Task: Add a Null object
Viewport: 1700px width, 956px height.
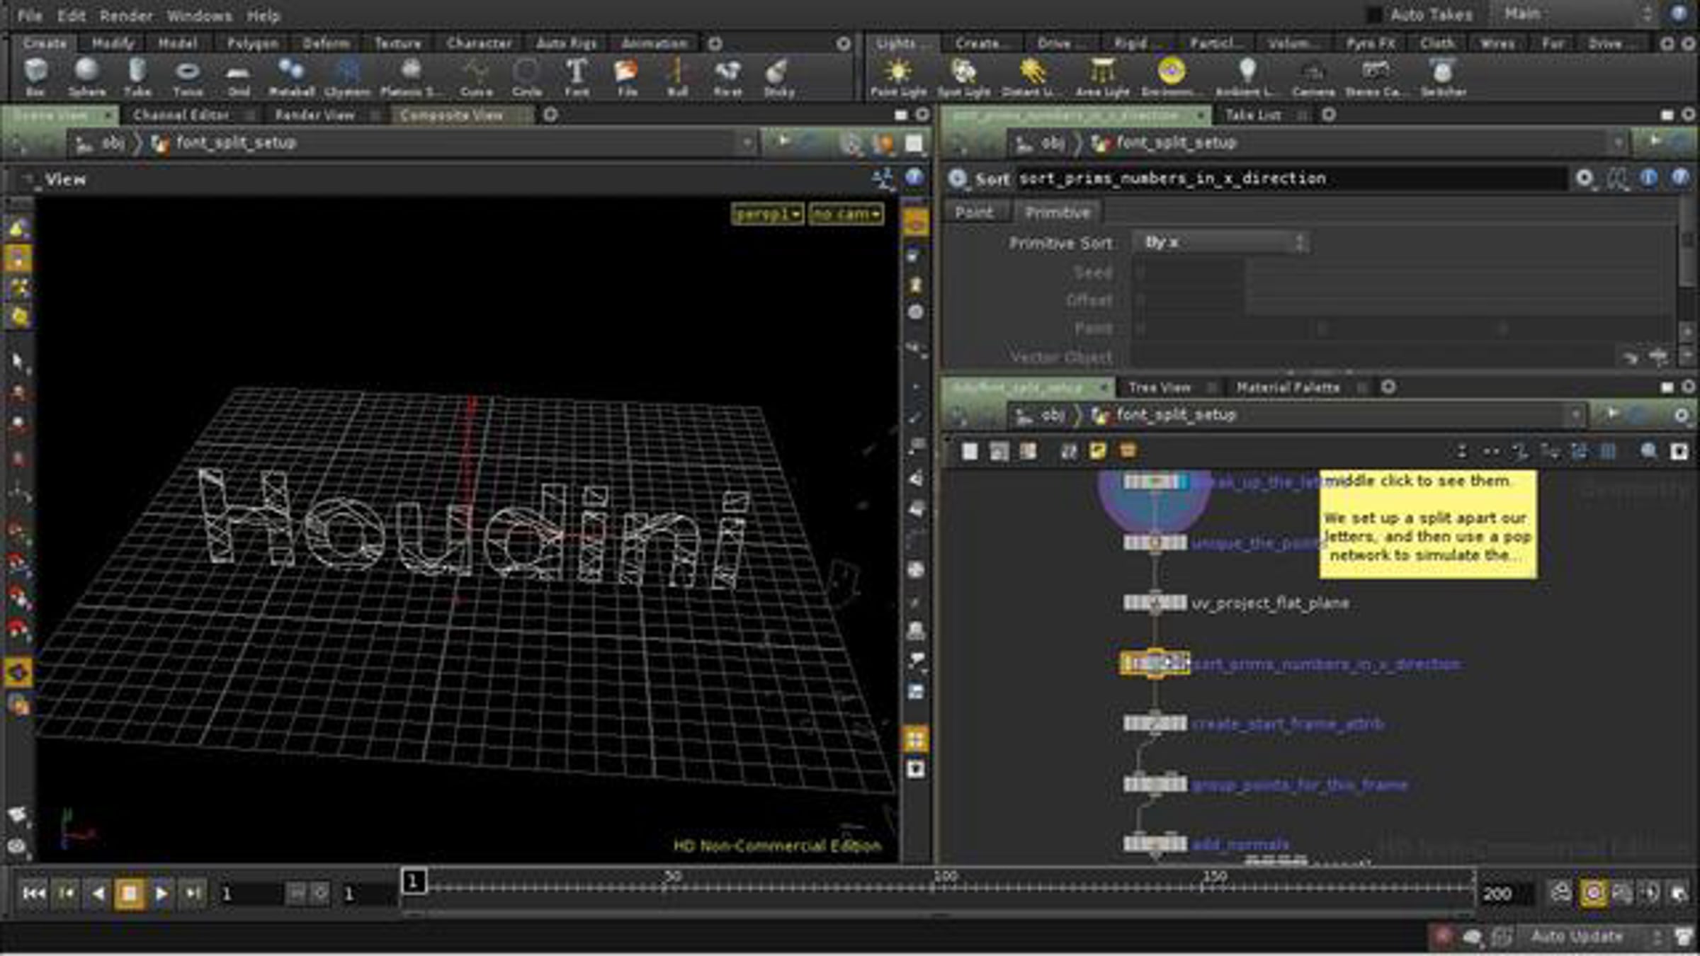Action: pyautogui.click(x=678, y=76)
